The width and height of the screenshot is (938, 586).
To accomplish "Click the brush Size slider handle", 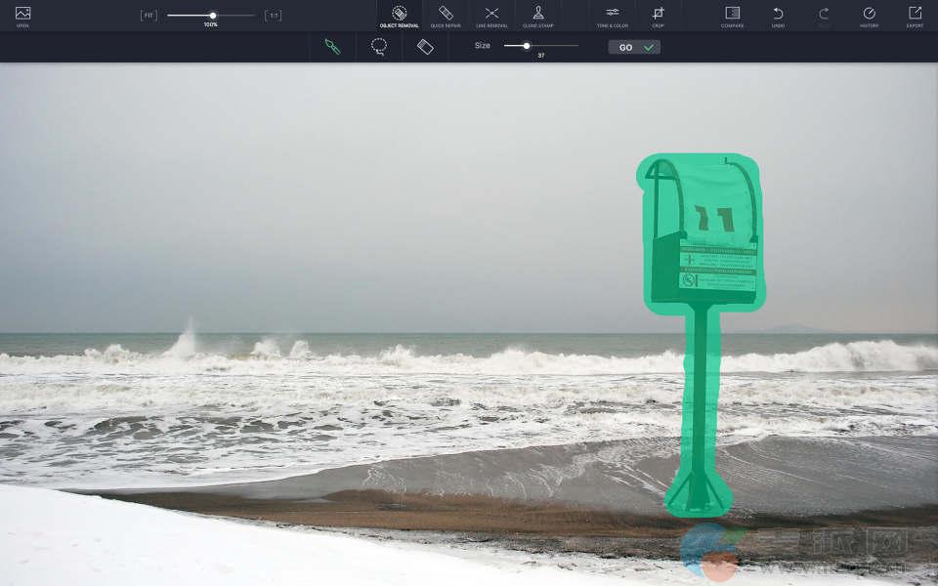I will tap(526, 46).
